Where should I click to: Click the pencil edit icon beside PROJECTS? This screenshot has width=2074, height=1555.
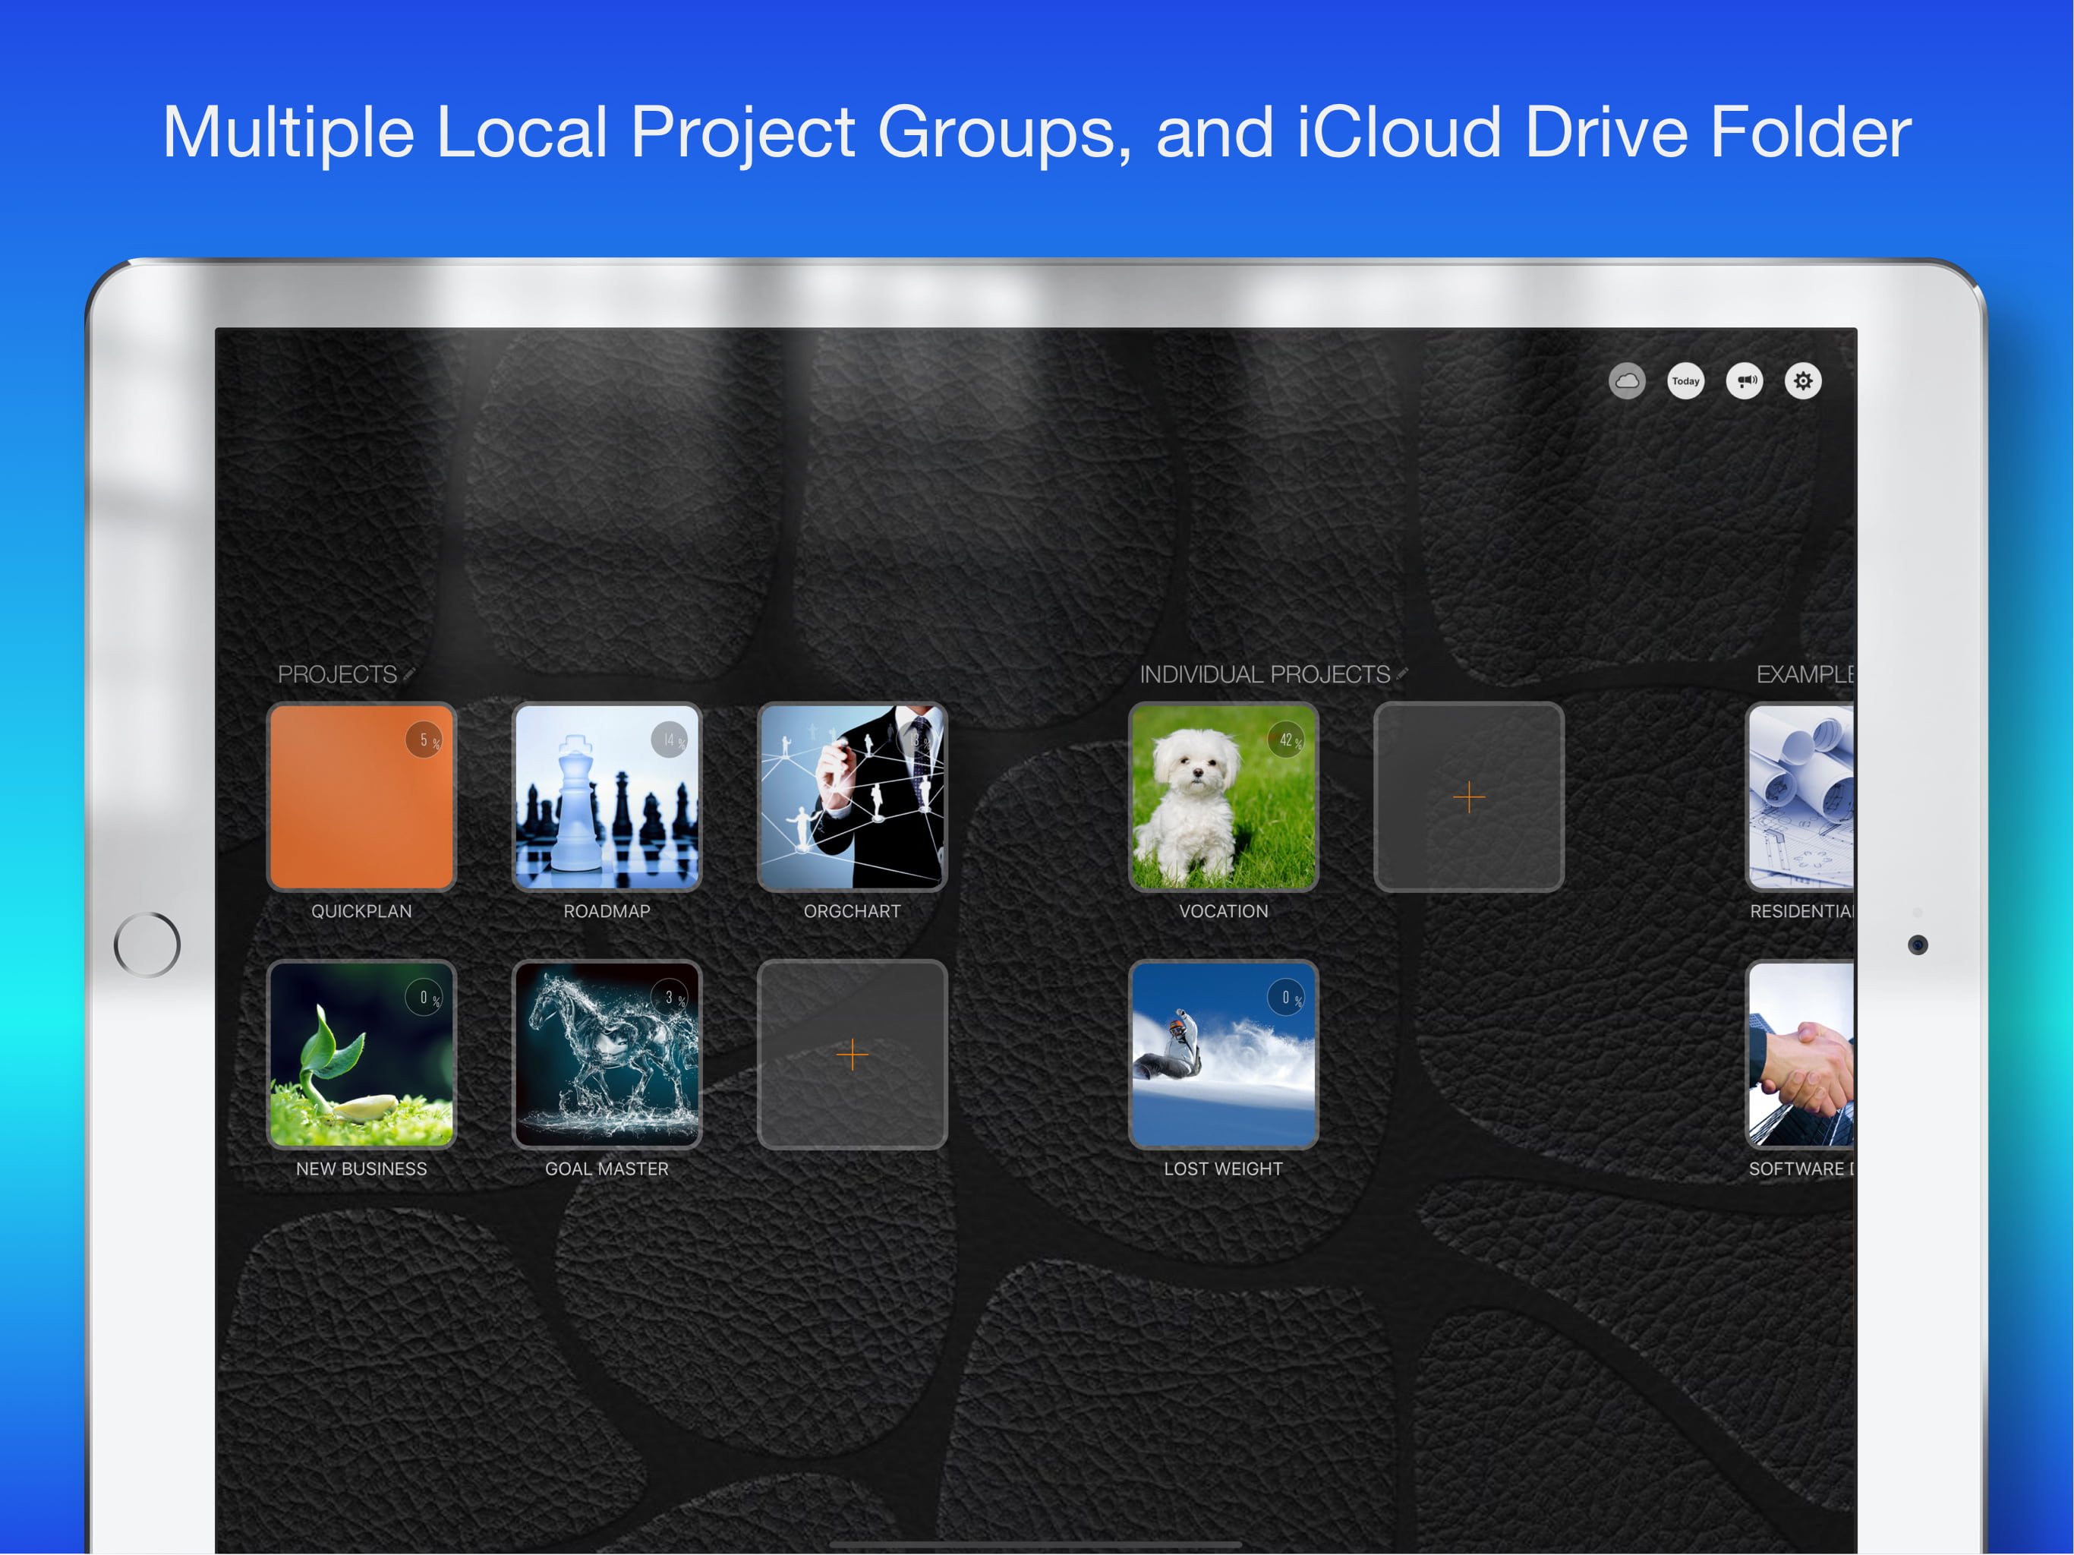tap(410, 673)
